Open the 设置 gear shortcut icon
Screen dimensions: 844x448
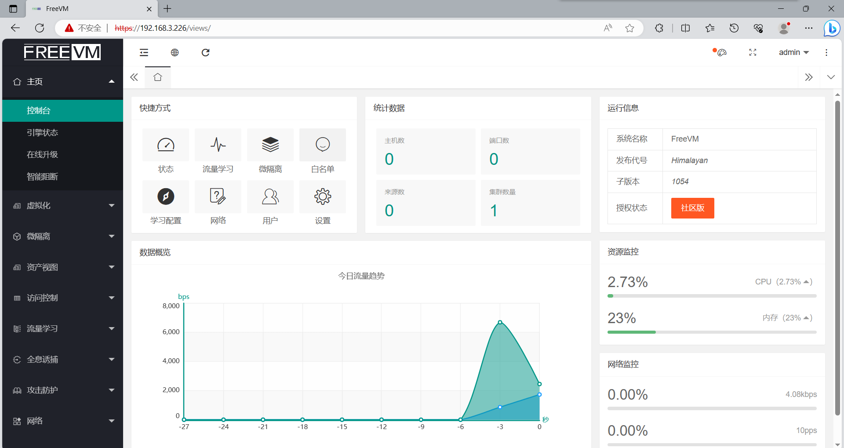(x=323, y=197)
